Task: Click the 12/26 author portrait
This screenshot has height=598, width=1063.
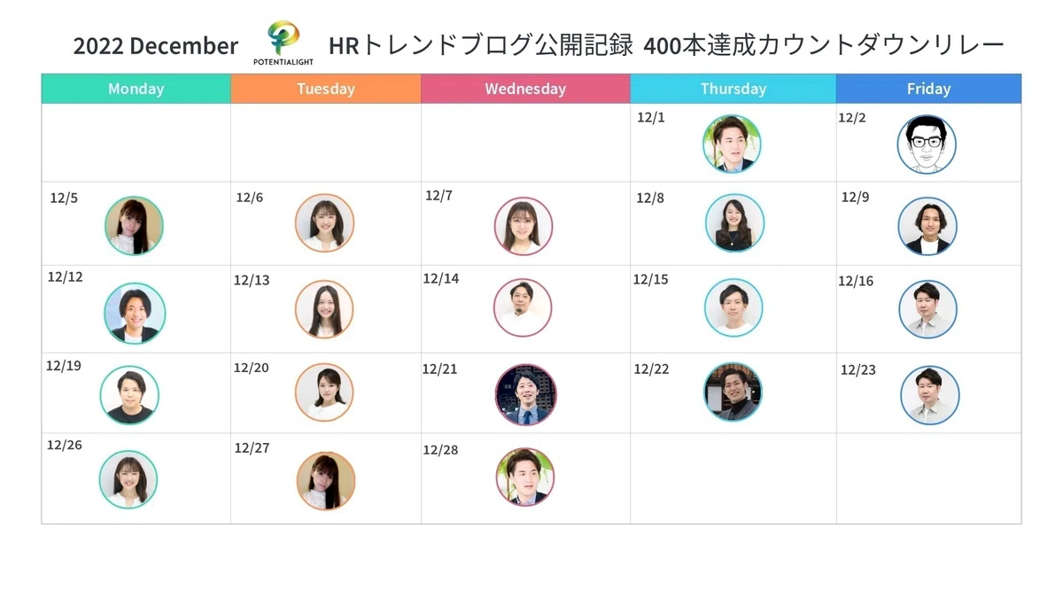Action: (128, 479)
